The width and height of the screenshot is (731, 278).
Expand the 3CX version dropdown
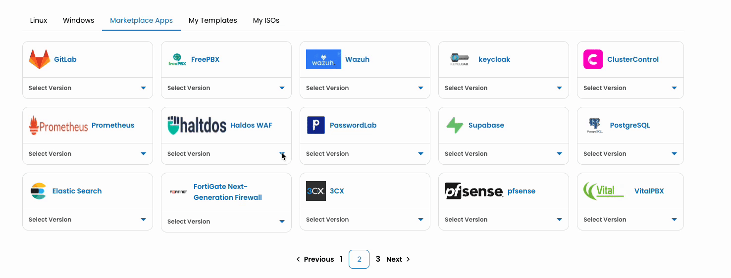point(365,220)
